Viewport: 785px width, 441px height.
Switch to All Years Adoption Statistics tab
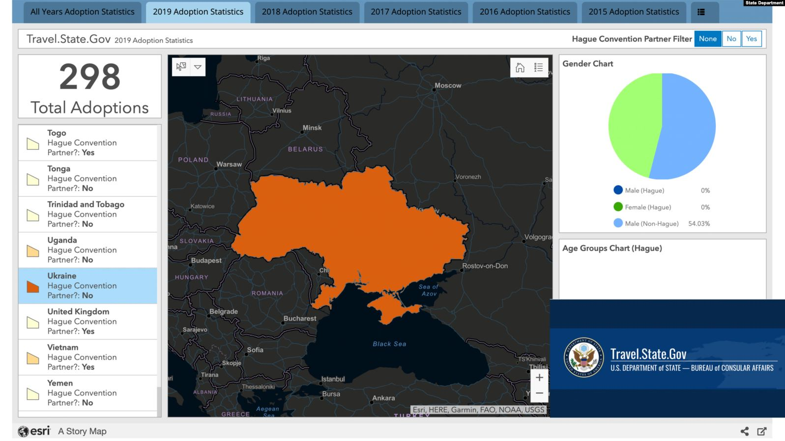82,12
